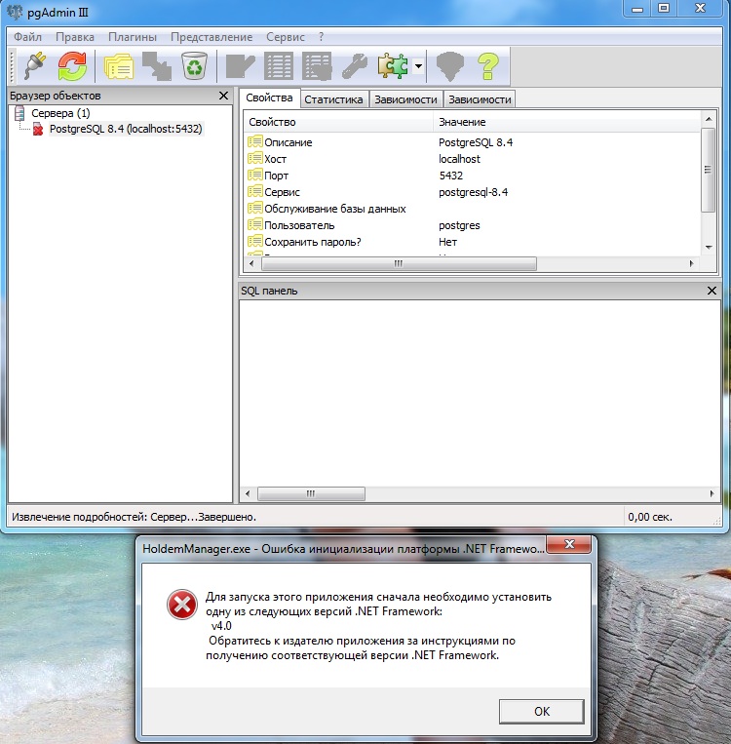This screenshot has height=744, width=731.
Task: Select the Порт property row
Action: point(473,176)
